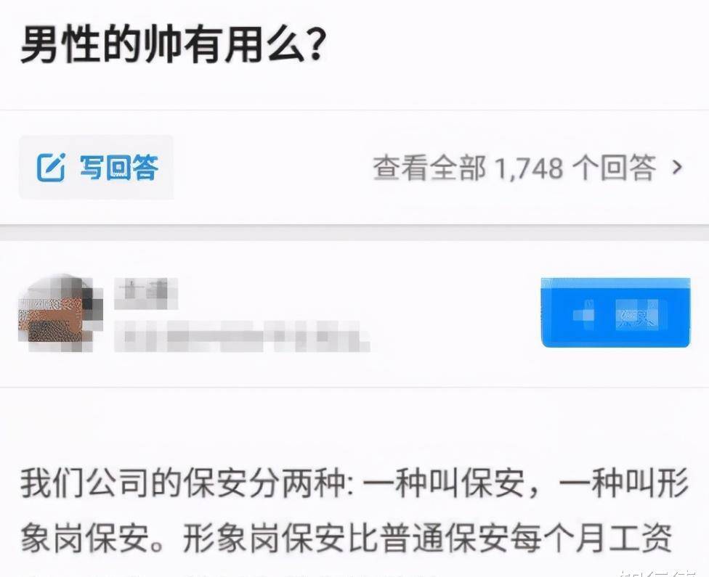Click the 写回答 text label

119,167
